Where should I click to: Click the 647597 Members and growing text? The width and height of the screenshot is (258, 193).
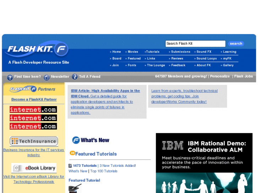pos(181,76)
